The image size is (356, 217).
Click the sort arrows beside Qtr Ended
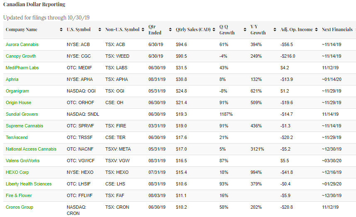[x=171, y=30]
